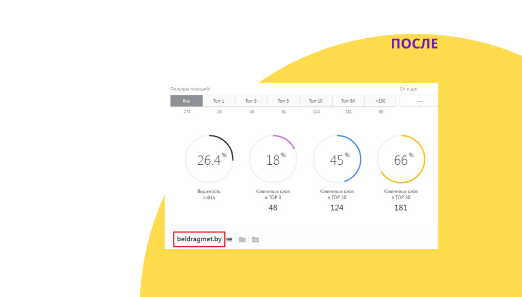Image resolution: width=522 pixels, height=297 pixels.
Task: Select the Топ-3 position filter
Action: (x=251, y=101)
